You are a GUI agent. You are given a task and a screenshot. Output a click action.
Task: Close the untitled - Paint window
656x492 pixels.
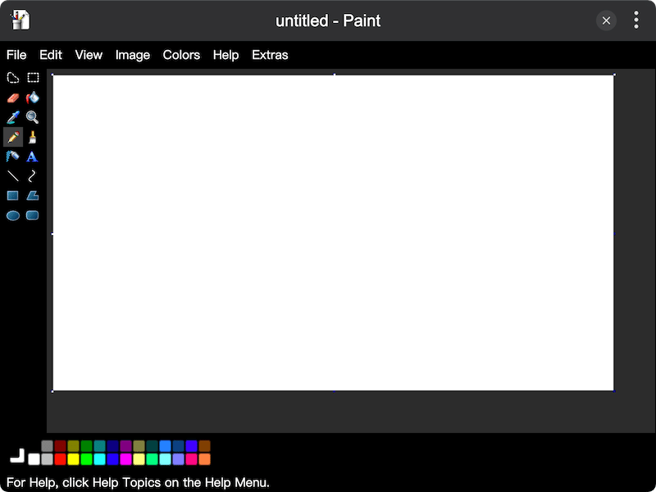pyautogui.click(x=606, y=20)
